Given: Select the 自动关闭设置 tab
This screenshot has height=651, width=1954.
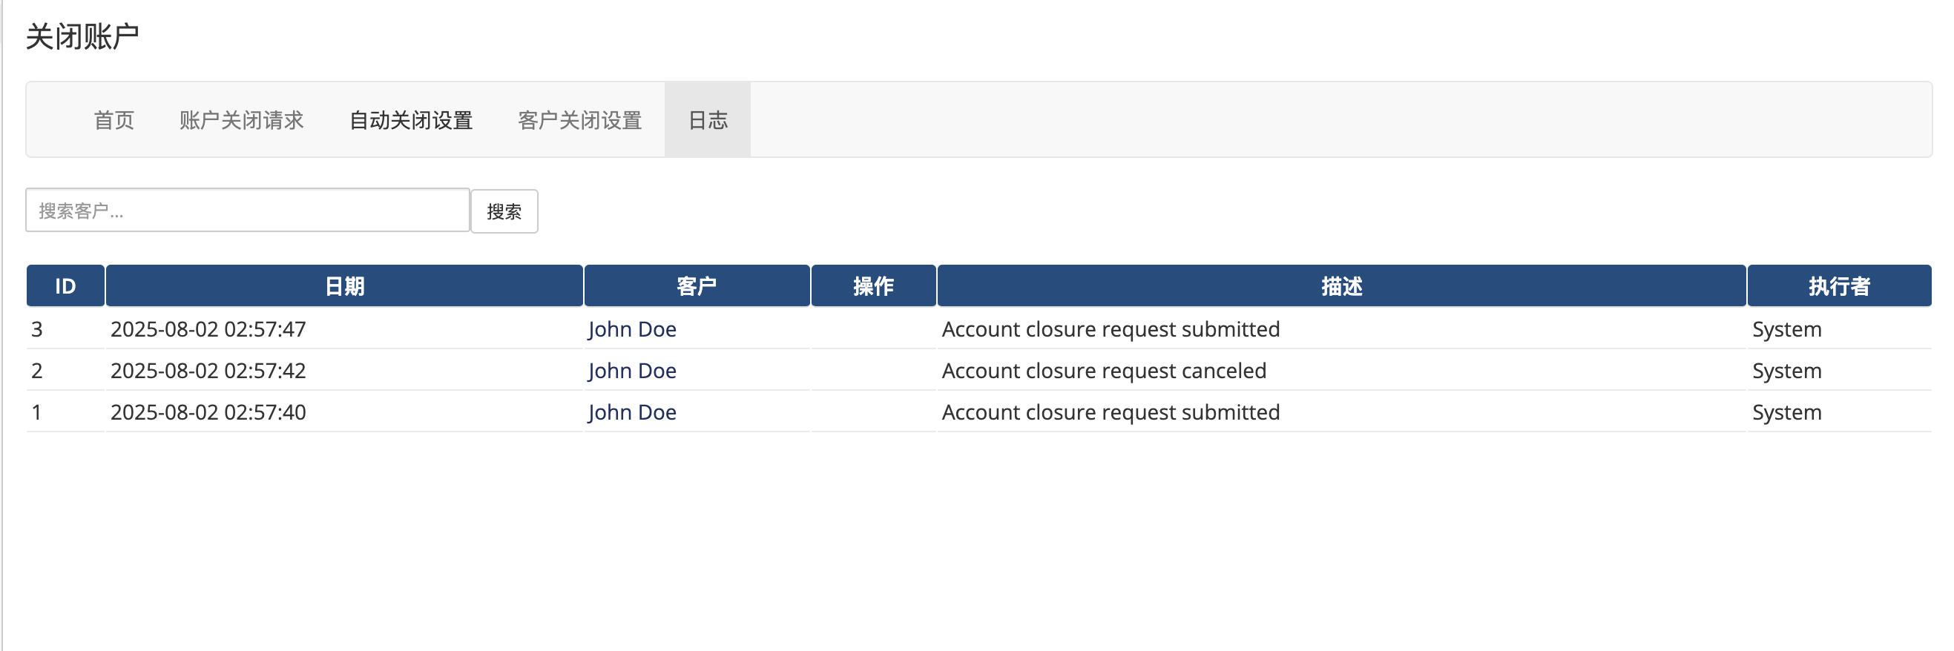Looking at the screenshot, I should click(x=410, y=119).
